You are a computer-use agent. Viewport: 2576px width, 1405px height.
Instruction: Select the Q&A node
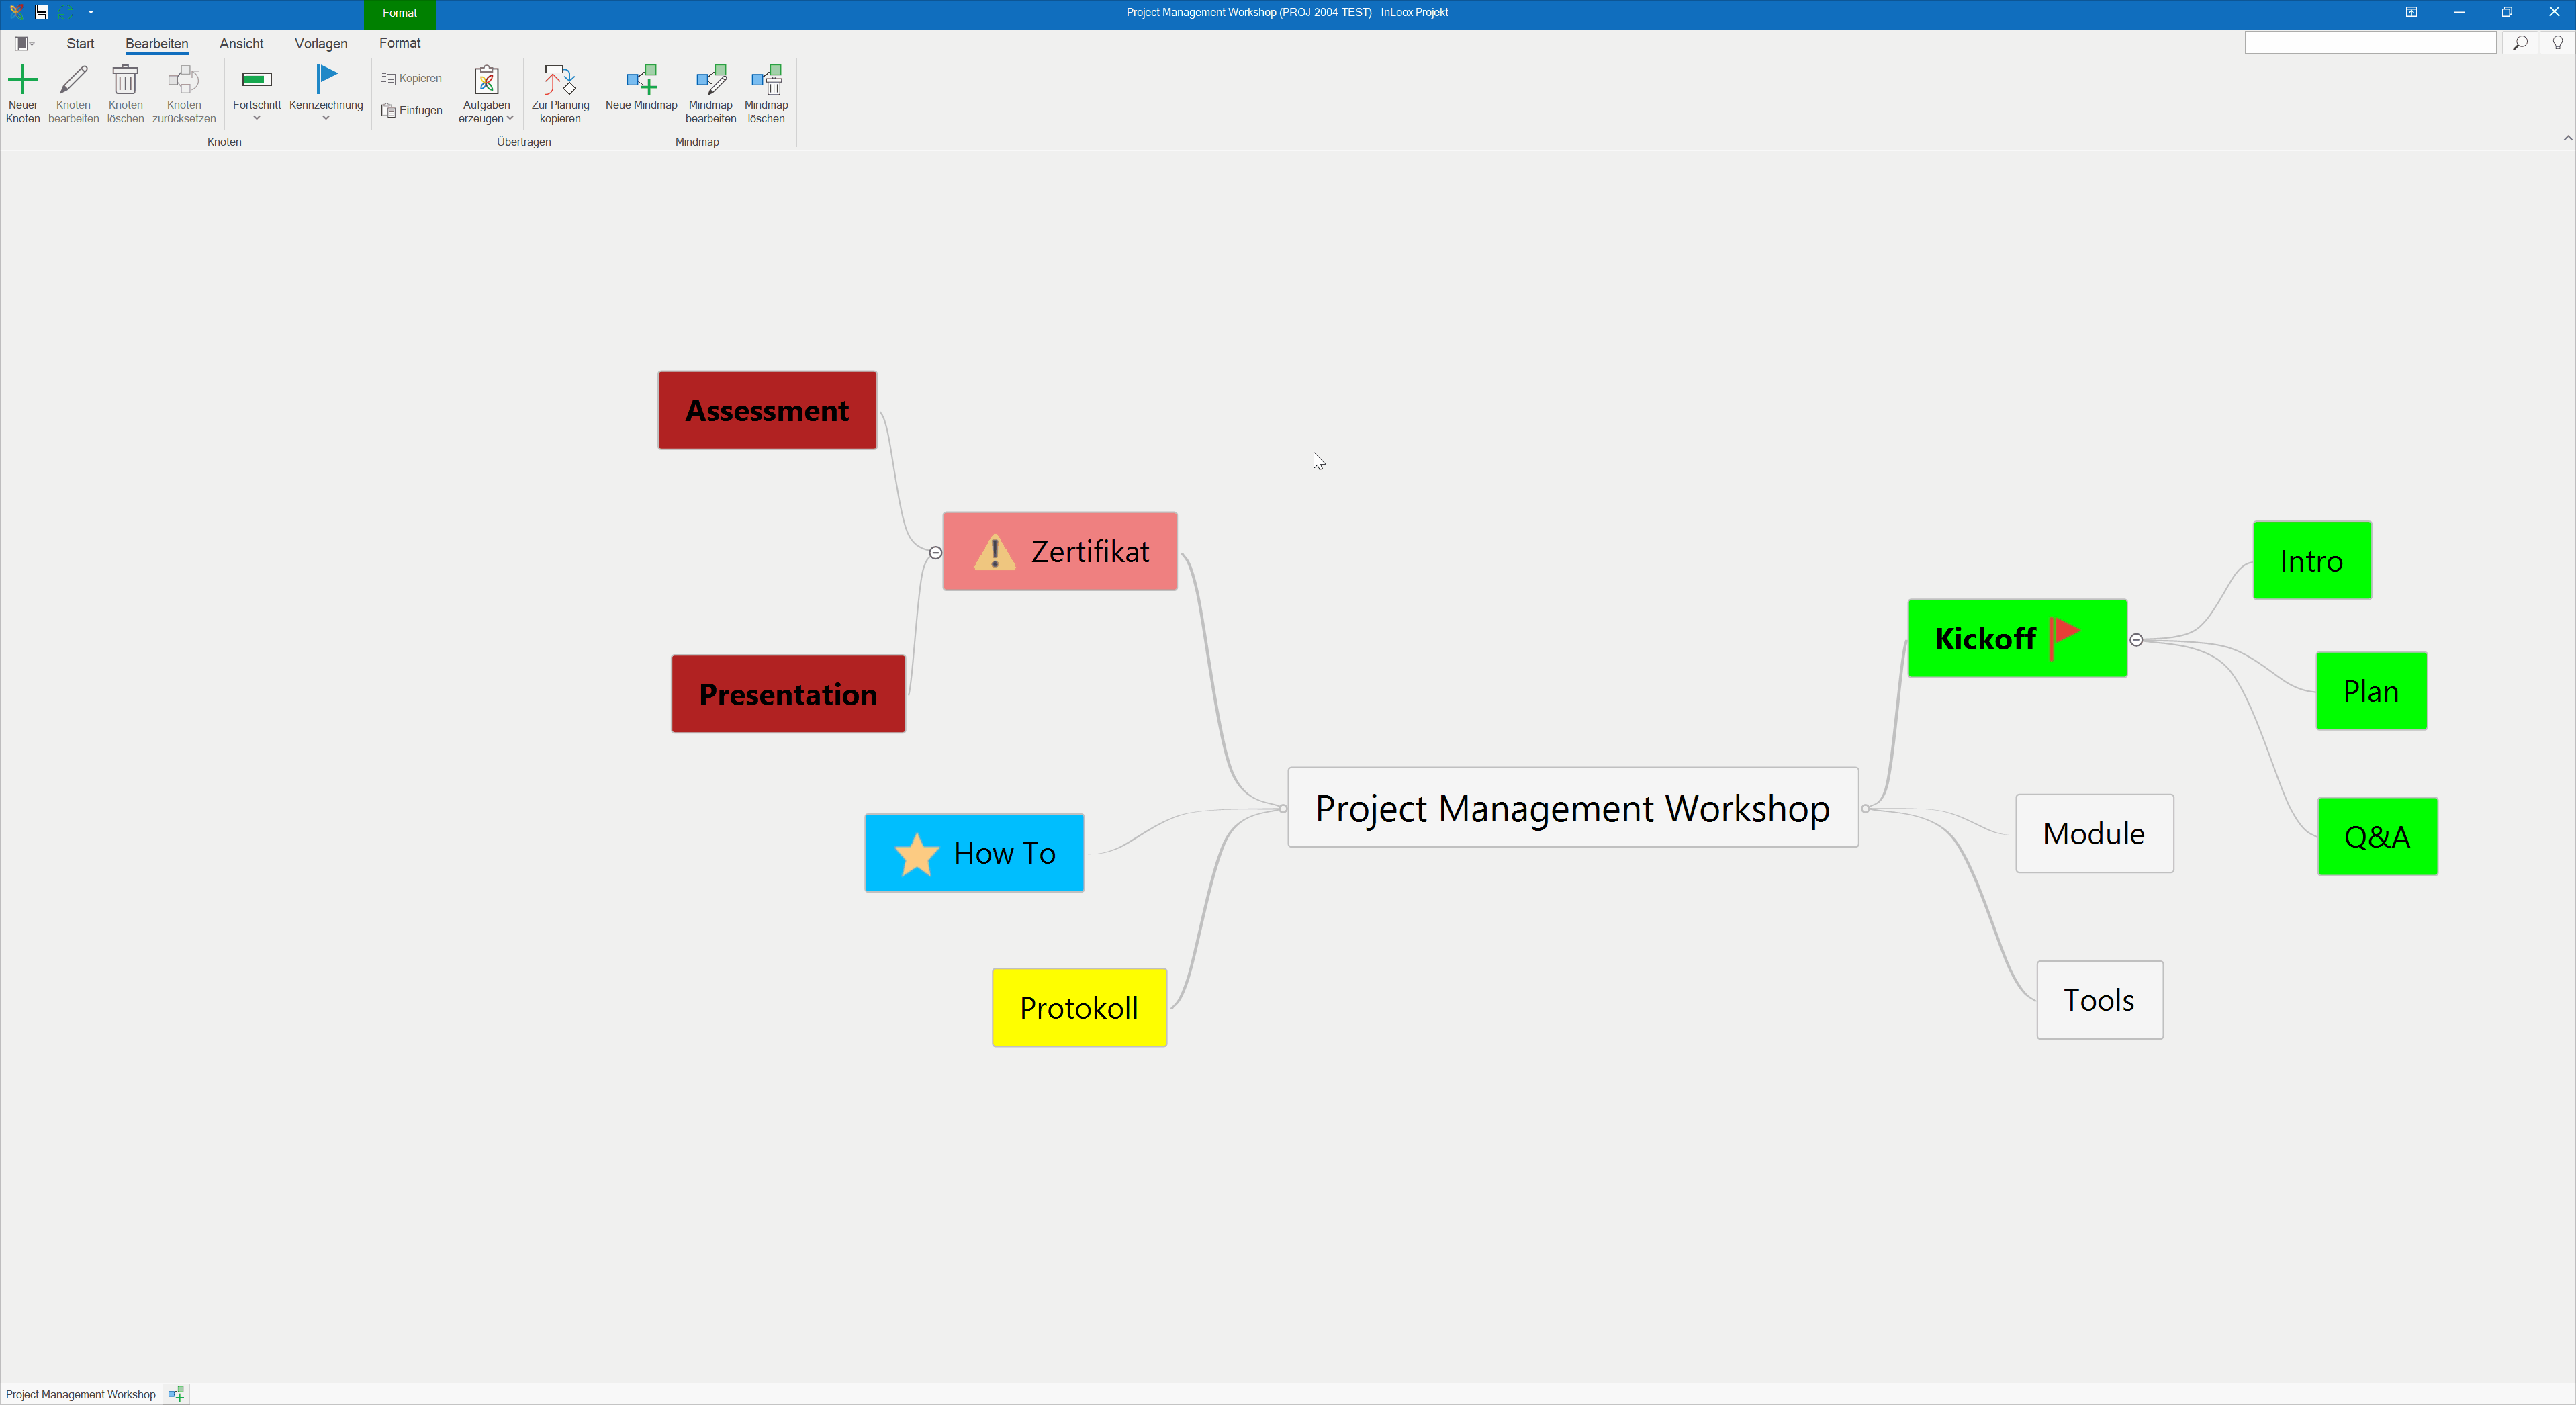click(2377, 836)
